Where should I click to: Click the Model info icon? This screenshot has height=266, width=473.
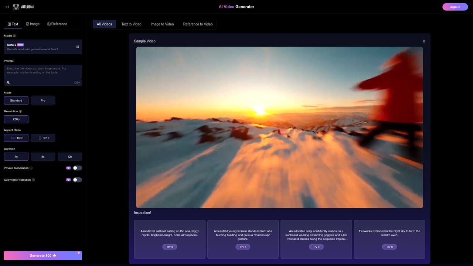click(x=14, y=36)
